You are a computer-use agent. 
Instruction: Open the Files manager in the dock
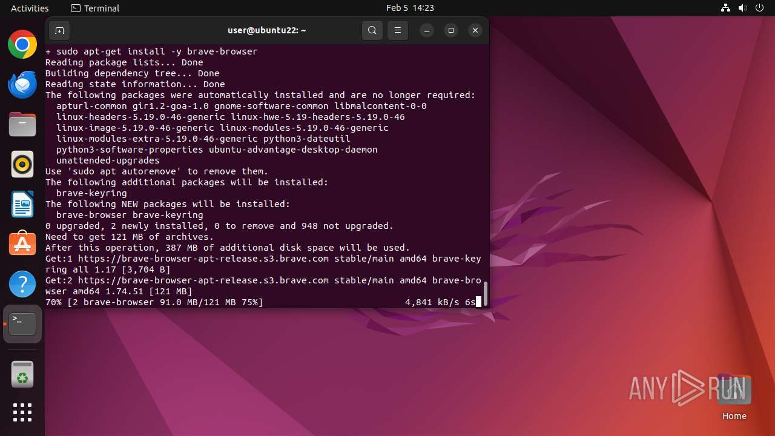(22, 124)
